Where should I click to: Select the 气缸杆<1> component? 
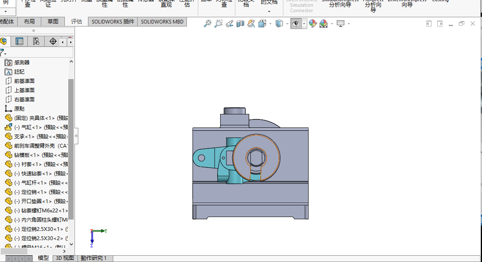tap(36, 183)
